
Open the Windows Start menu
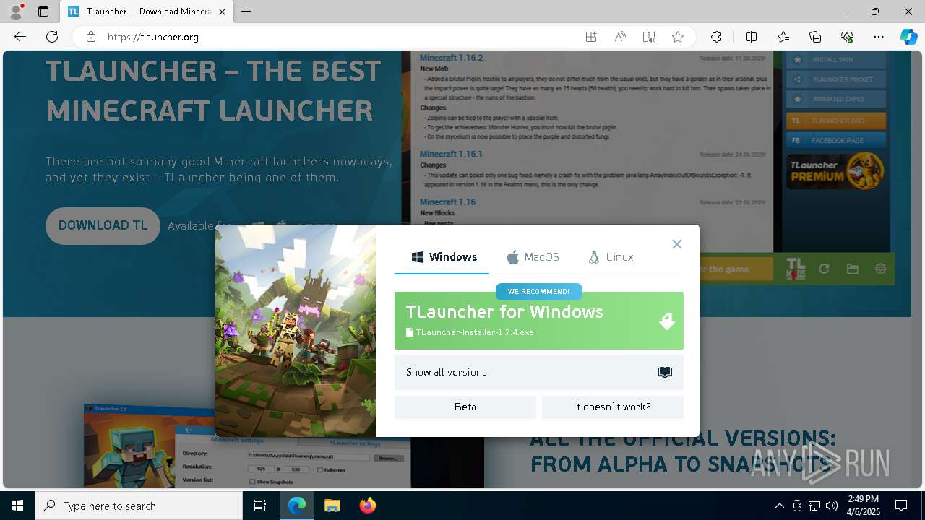pyautogui.click(x=17, y=506)
